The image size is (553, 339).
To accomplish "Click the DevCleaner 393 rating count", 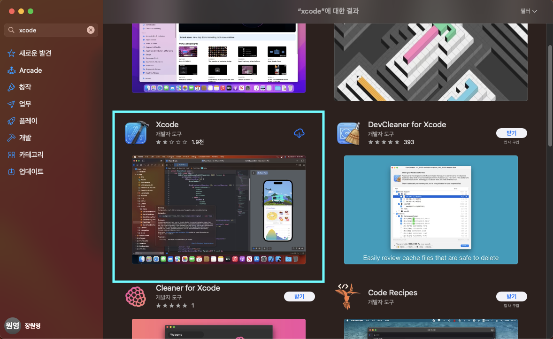I will 409,142.
